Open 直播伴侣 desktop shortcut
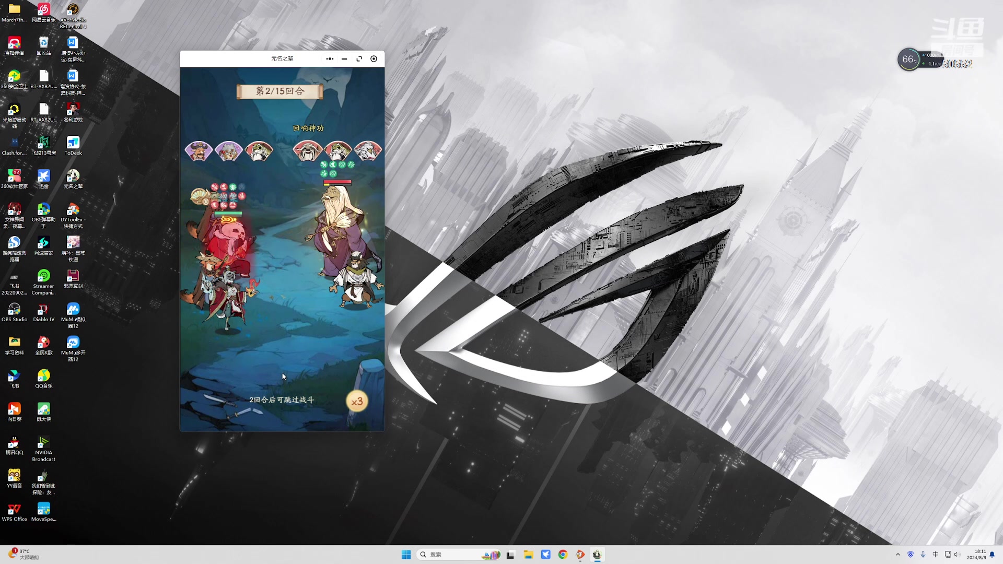 (14, 46)
